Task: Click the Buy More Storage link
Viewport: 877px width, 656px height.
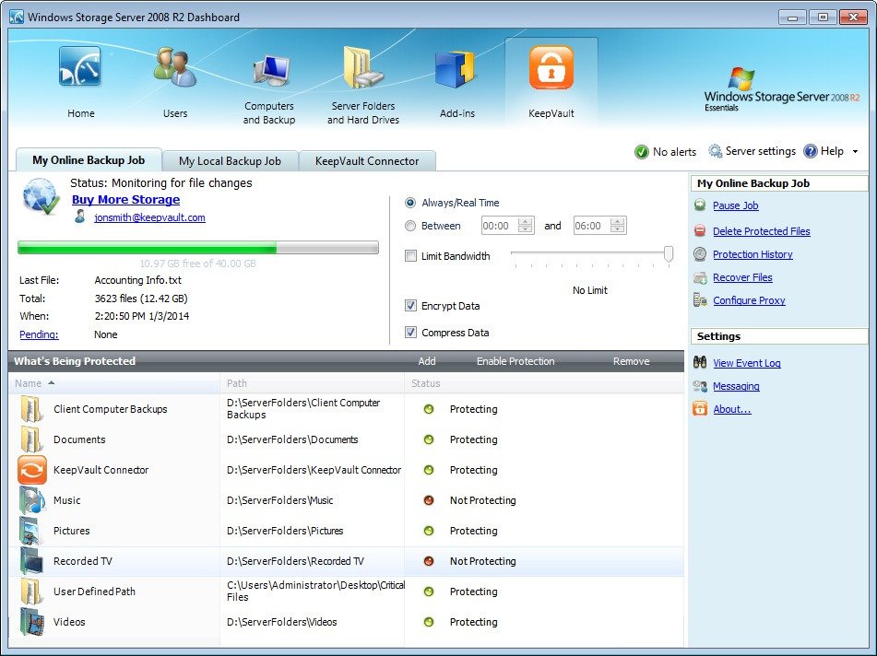Action: pyautogui.click(x=125, y=200)
